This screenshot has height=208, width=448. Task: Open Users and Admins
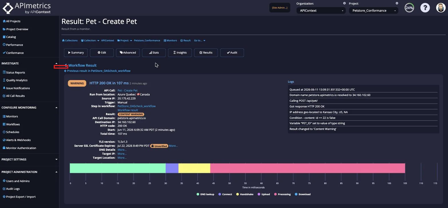(x=16, y=181)
